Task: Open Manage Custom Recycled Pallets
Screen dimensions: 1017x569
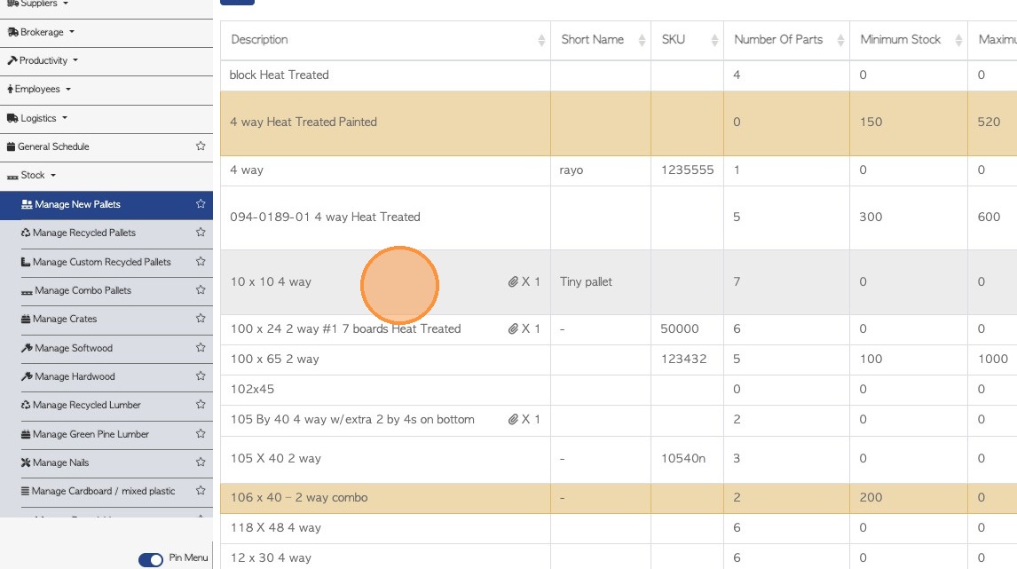Action: [101, 262]
